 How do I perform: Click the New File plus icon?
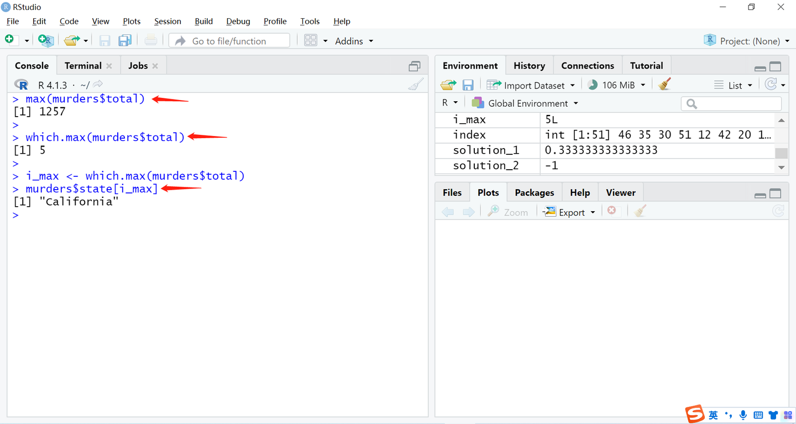click(9, 40)
